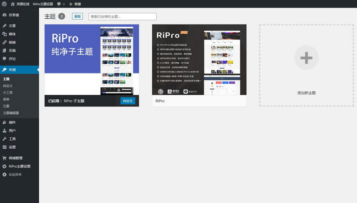Screen dimensions: 357x203
Task: Open 元素 in the appearance submenu
Action: click(6, 106)
